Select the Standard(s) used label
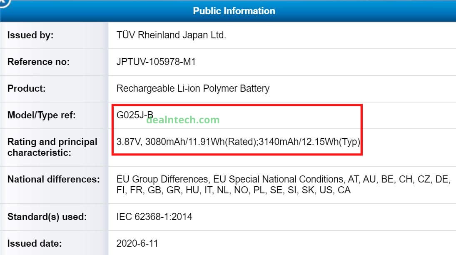456x255 pixels. [47, 217]
